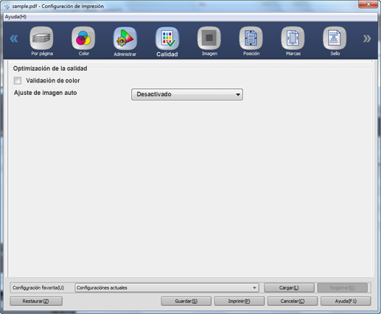The height and width of the screenshot is (314, 381).
Task: Click the Cancelar(C) button
Action: pyautogui.click(x=293, y=301)
